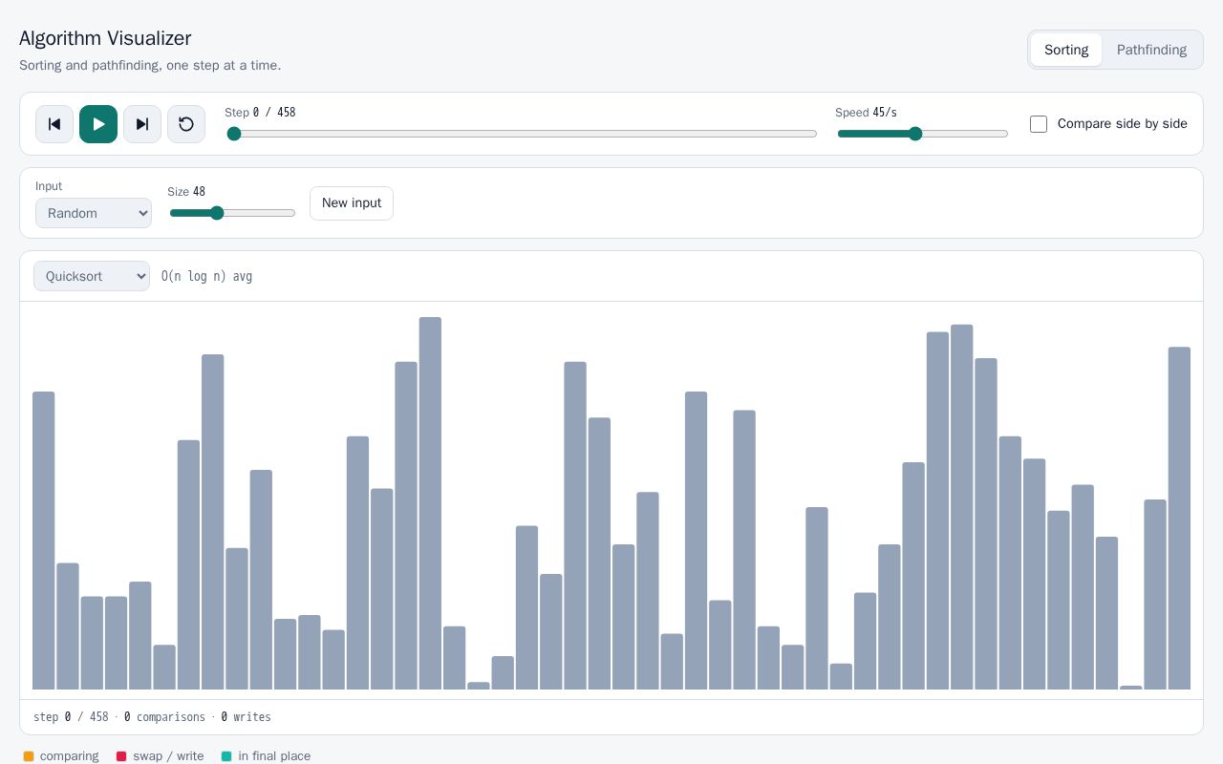Enable Compare side by side checkbox

(1039, 124)
